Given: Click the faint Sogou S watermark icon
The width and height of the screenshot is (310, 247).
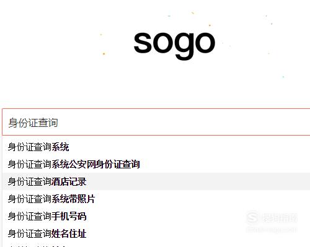Looking at the screenshot, I should coord(252,218).
